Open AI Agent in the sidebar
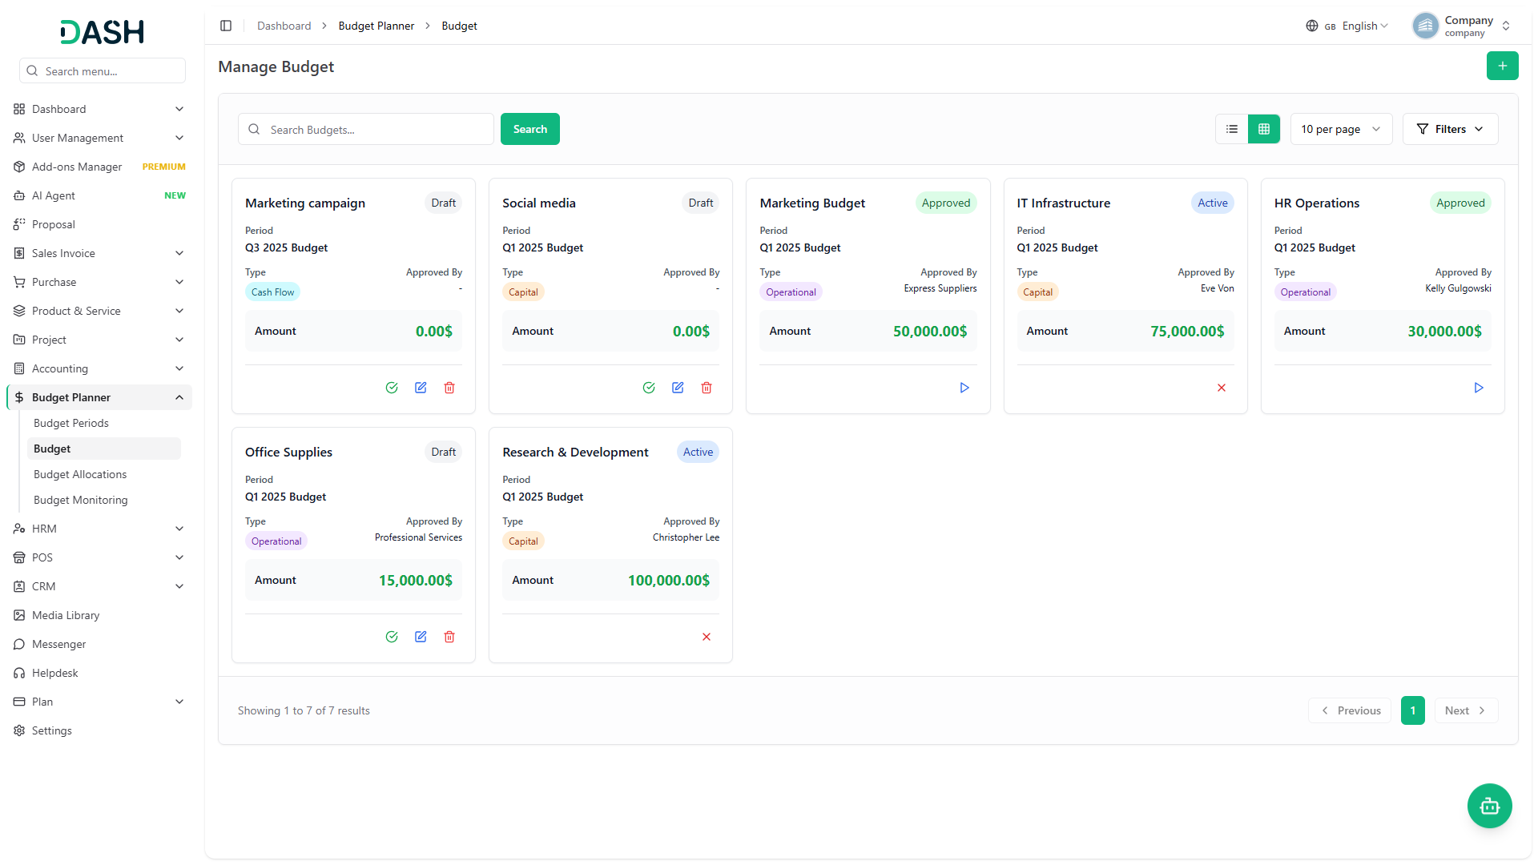 pos(99,195)
